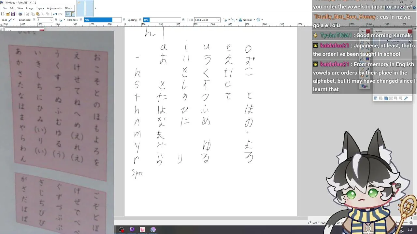Open the Brush size dropdown
The height and width of the screenshot is (234, 417).
[51, 20]
